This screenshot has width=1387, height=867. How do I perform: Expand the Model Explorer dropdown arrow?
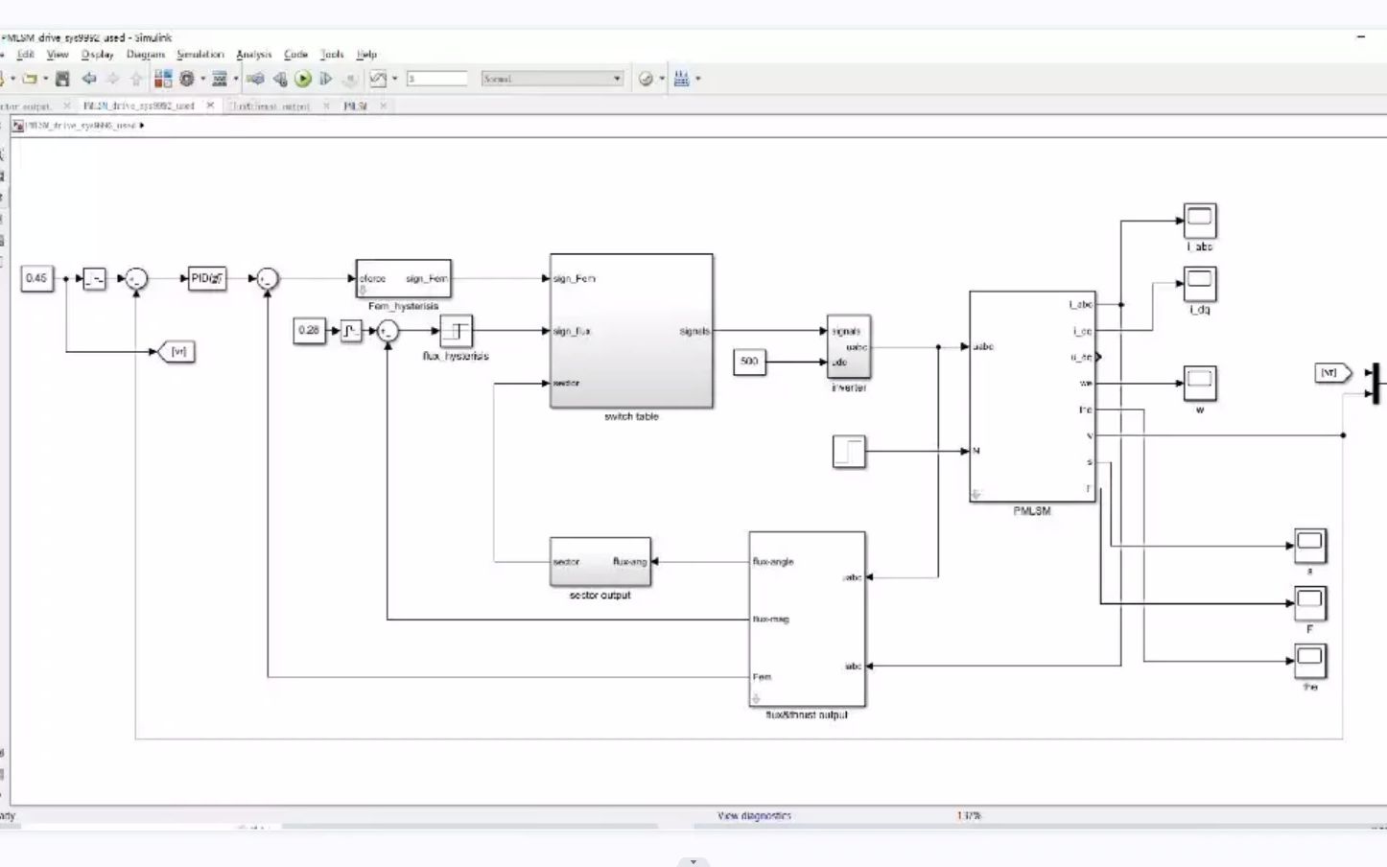tap(235, 79)
